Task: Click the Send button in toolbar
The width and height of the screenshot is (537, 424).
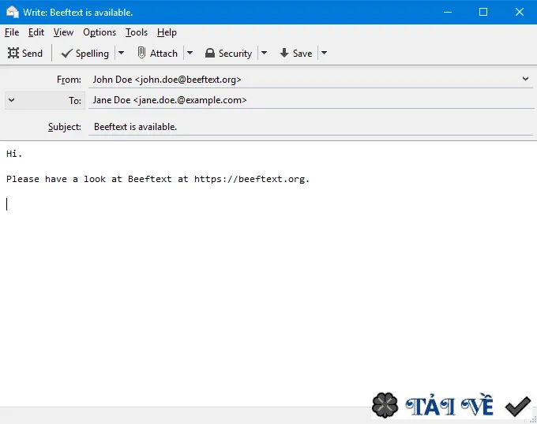Action: (25, 54)
